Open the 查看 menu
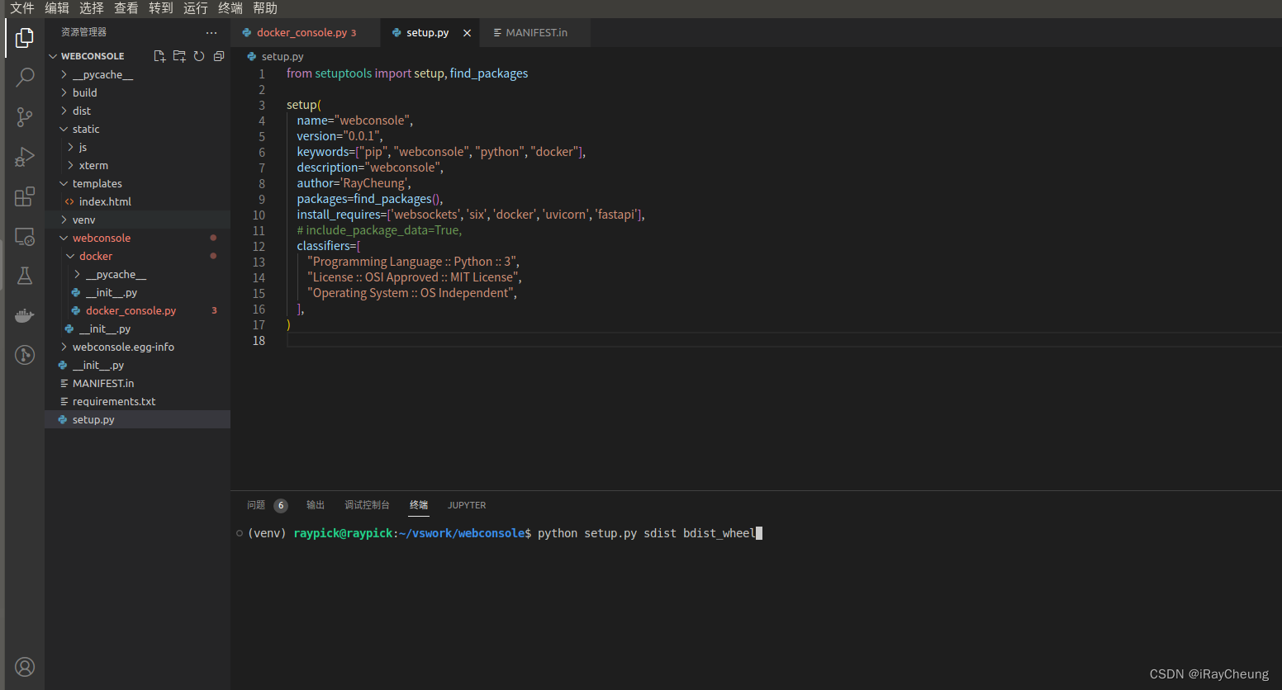This screenshot has width=1282, height=690. pos(126,8)
